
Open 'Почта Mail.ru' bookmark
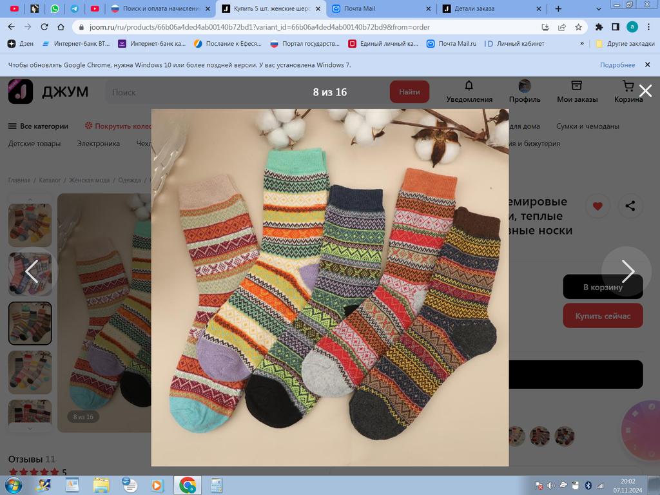452,43
